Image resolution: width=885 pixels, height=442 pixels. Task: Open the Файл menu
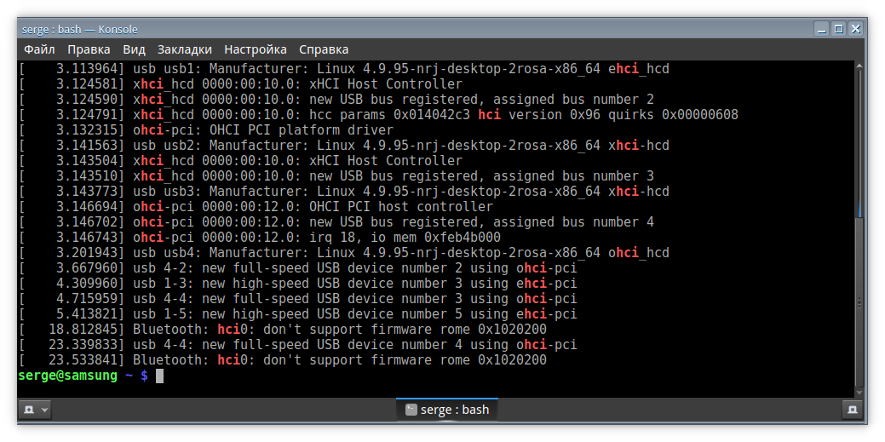click(x=39, y=49)
